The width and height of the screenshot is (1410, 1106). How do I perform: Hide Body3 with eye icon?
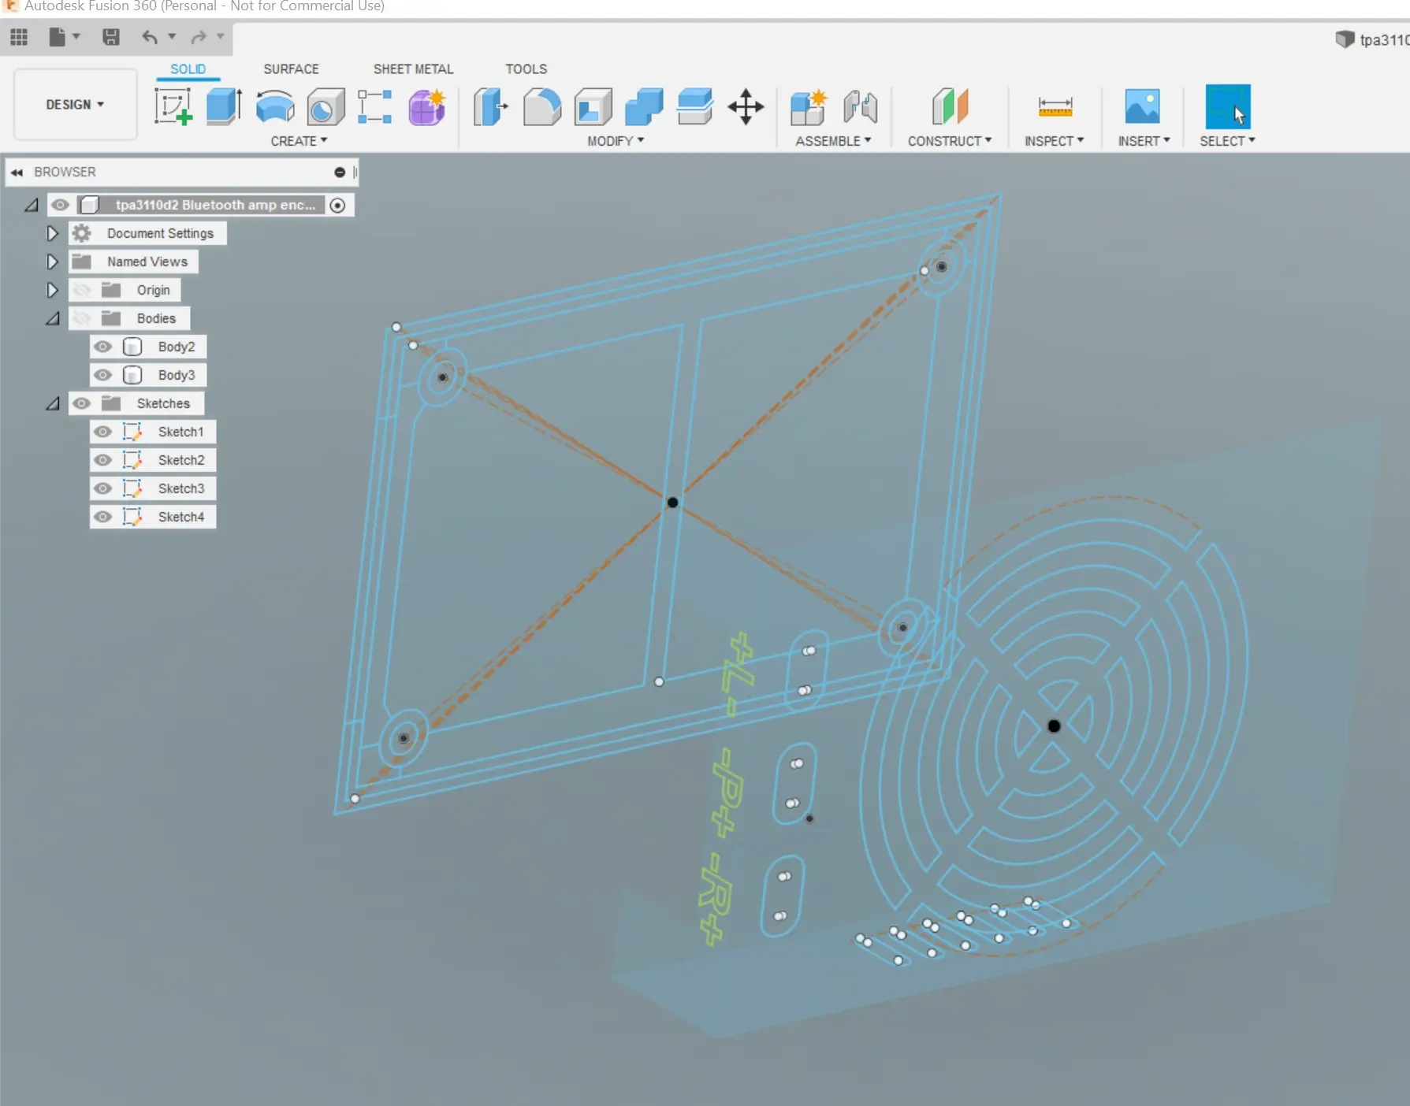point(102,375)
